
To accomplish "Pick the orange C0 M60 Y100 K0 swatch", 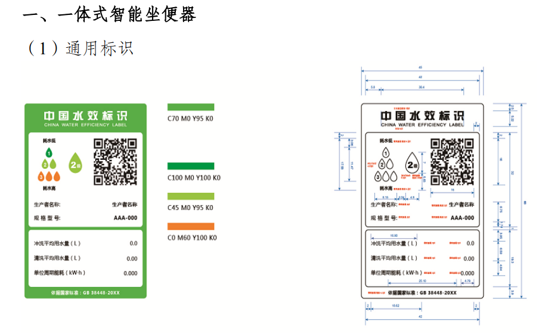I will 191,227.
